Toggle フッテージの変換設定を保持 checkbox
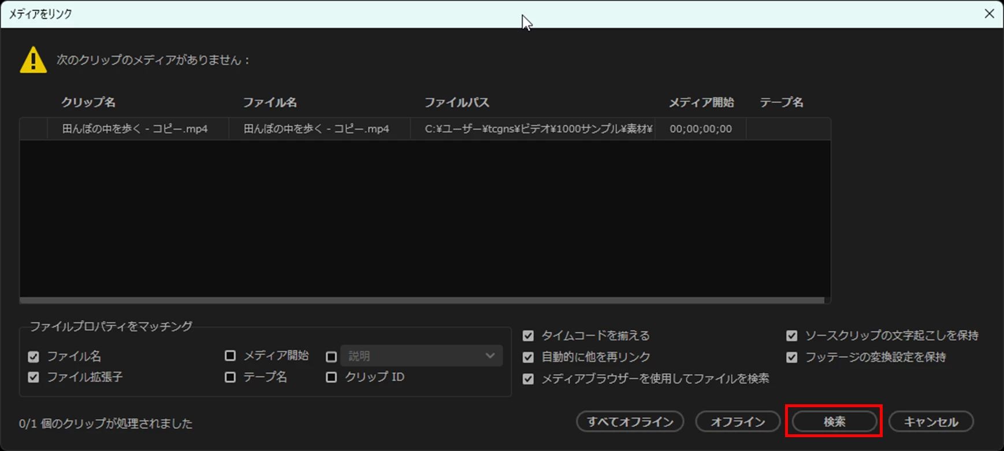The width and height of the screenshot is (1004, 451). 791,358
